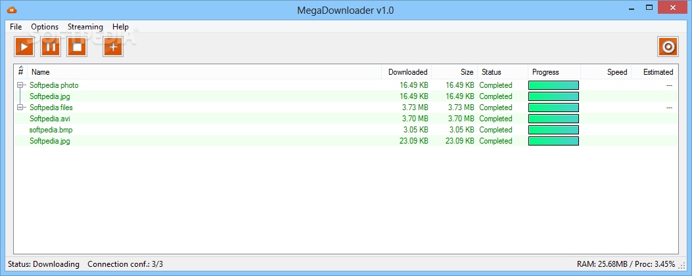
Task: Close the MegaDownloader window
Action: pos(673,7)
